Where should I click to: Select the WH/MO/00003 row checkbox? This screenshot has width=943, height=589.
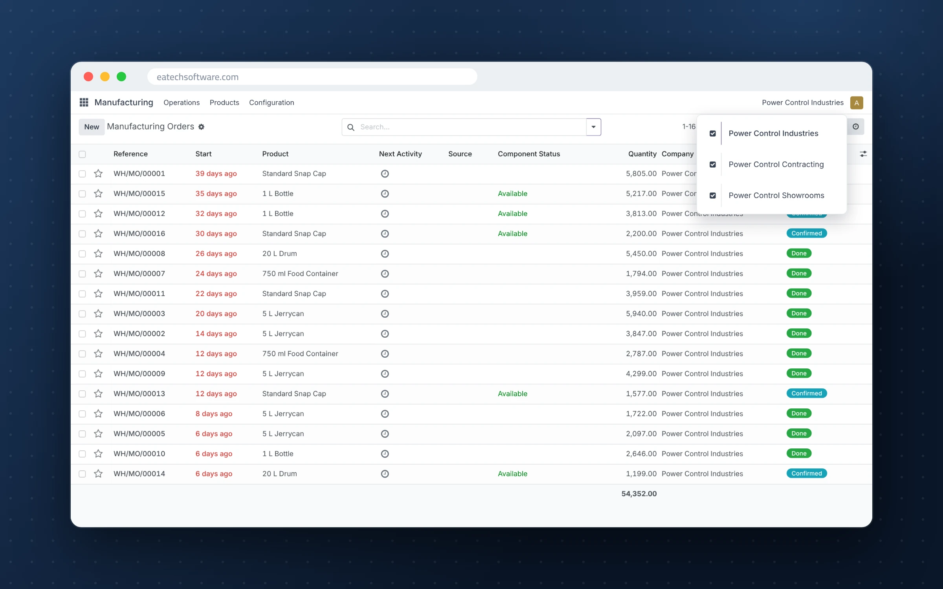pos(82,314)
